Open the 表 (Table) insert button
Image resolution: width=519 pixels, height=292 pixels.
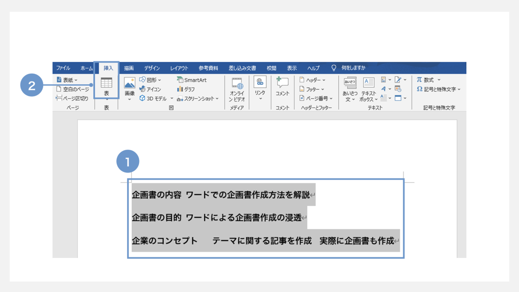[106, 86]
